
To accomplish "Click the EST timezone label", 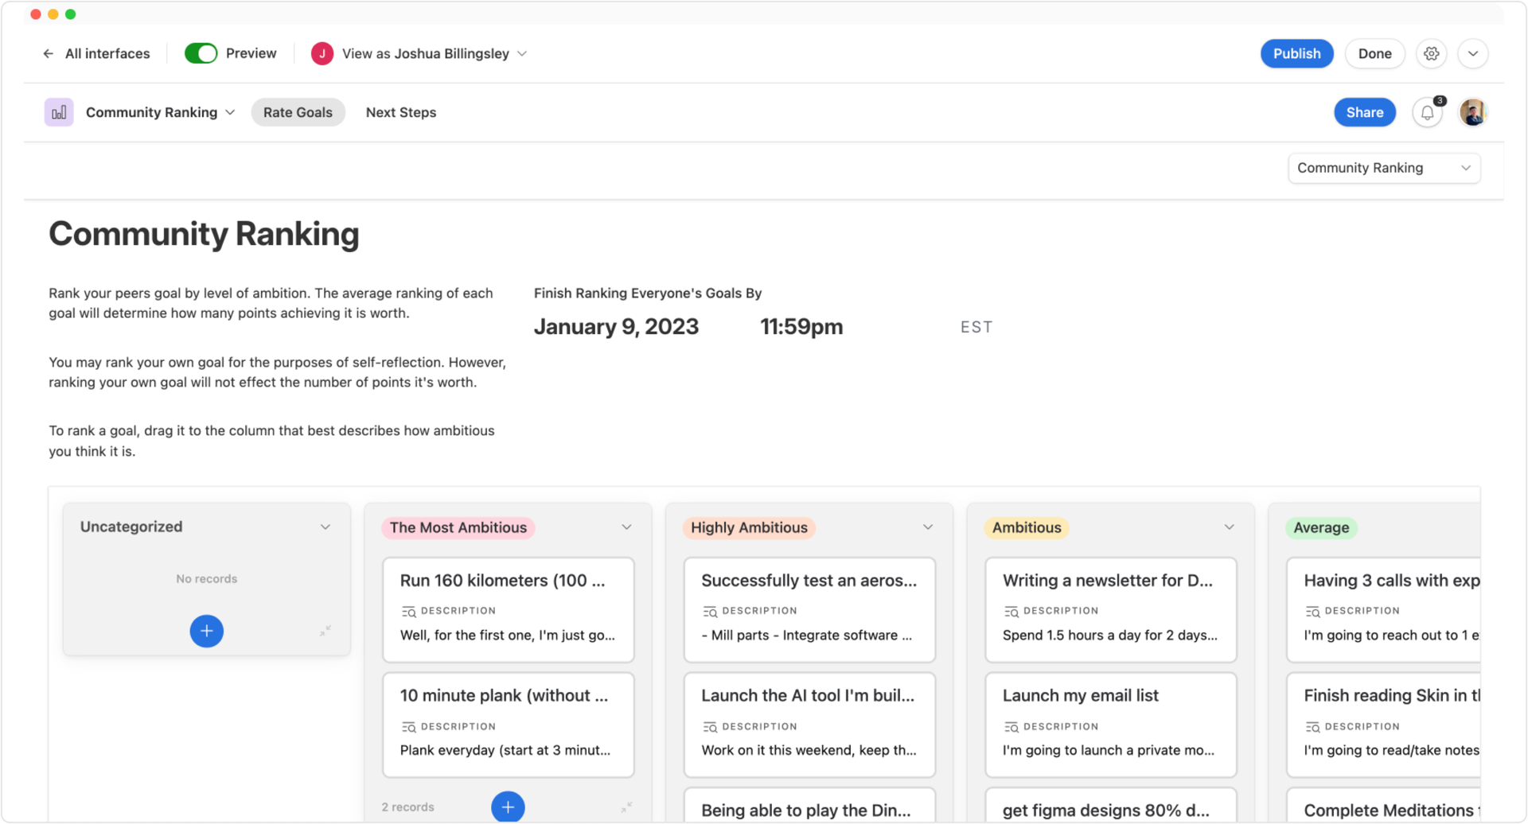I will [976, 327].
